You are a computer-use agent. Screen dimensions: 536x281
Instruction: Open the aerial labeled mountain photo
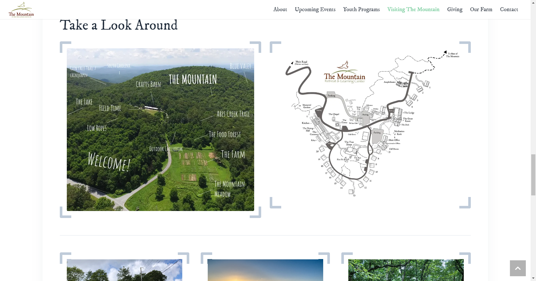pos(160,130)
